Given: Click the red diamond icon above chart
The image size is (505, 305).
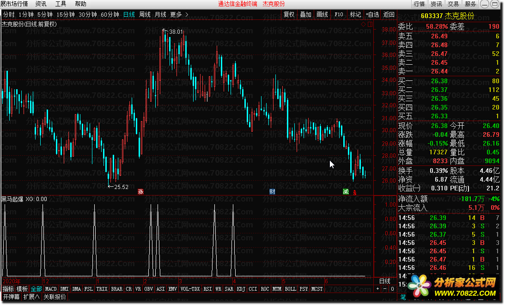Looking at the screenshot, I should tap(363, 24).
